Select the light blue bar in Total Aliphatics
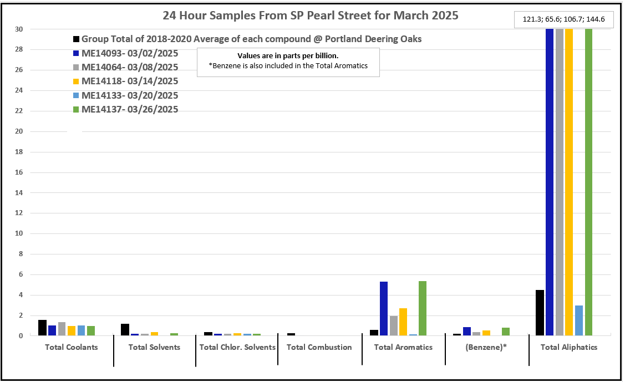Image resolution: width=625 pixels, height=382 pixels. point(578,320)
